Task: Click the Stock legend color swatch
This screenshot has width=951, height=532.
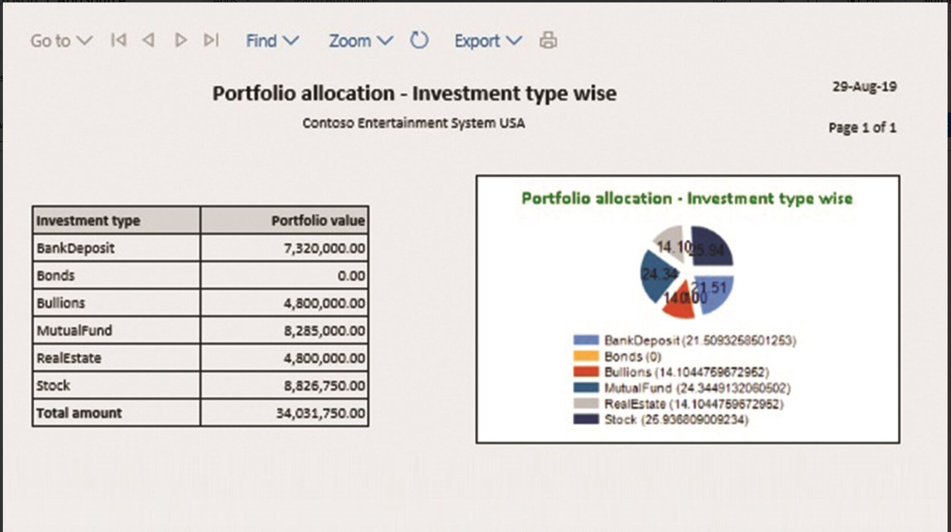Action: (x=585, y=420)
